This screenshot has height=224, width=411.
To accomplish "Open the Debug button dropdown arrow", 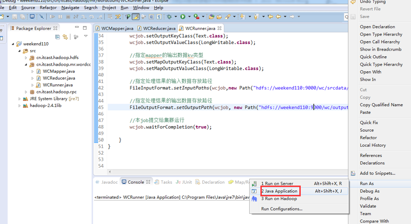I will (175, 17).
